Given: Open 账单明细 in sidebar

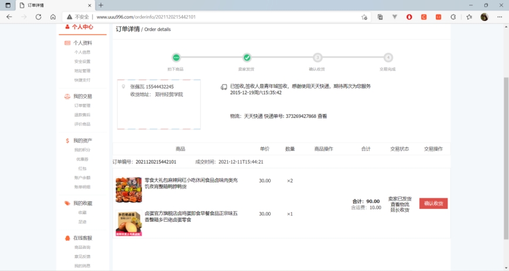Looking at the screenshot, I should click(x=82, y=187).
